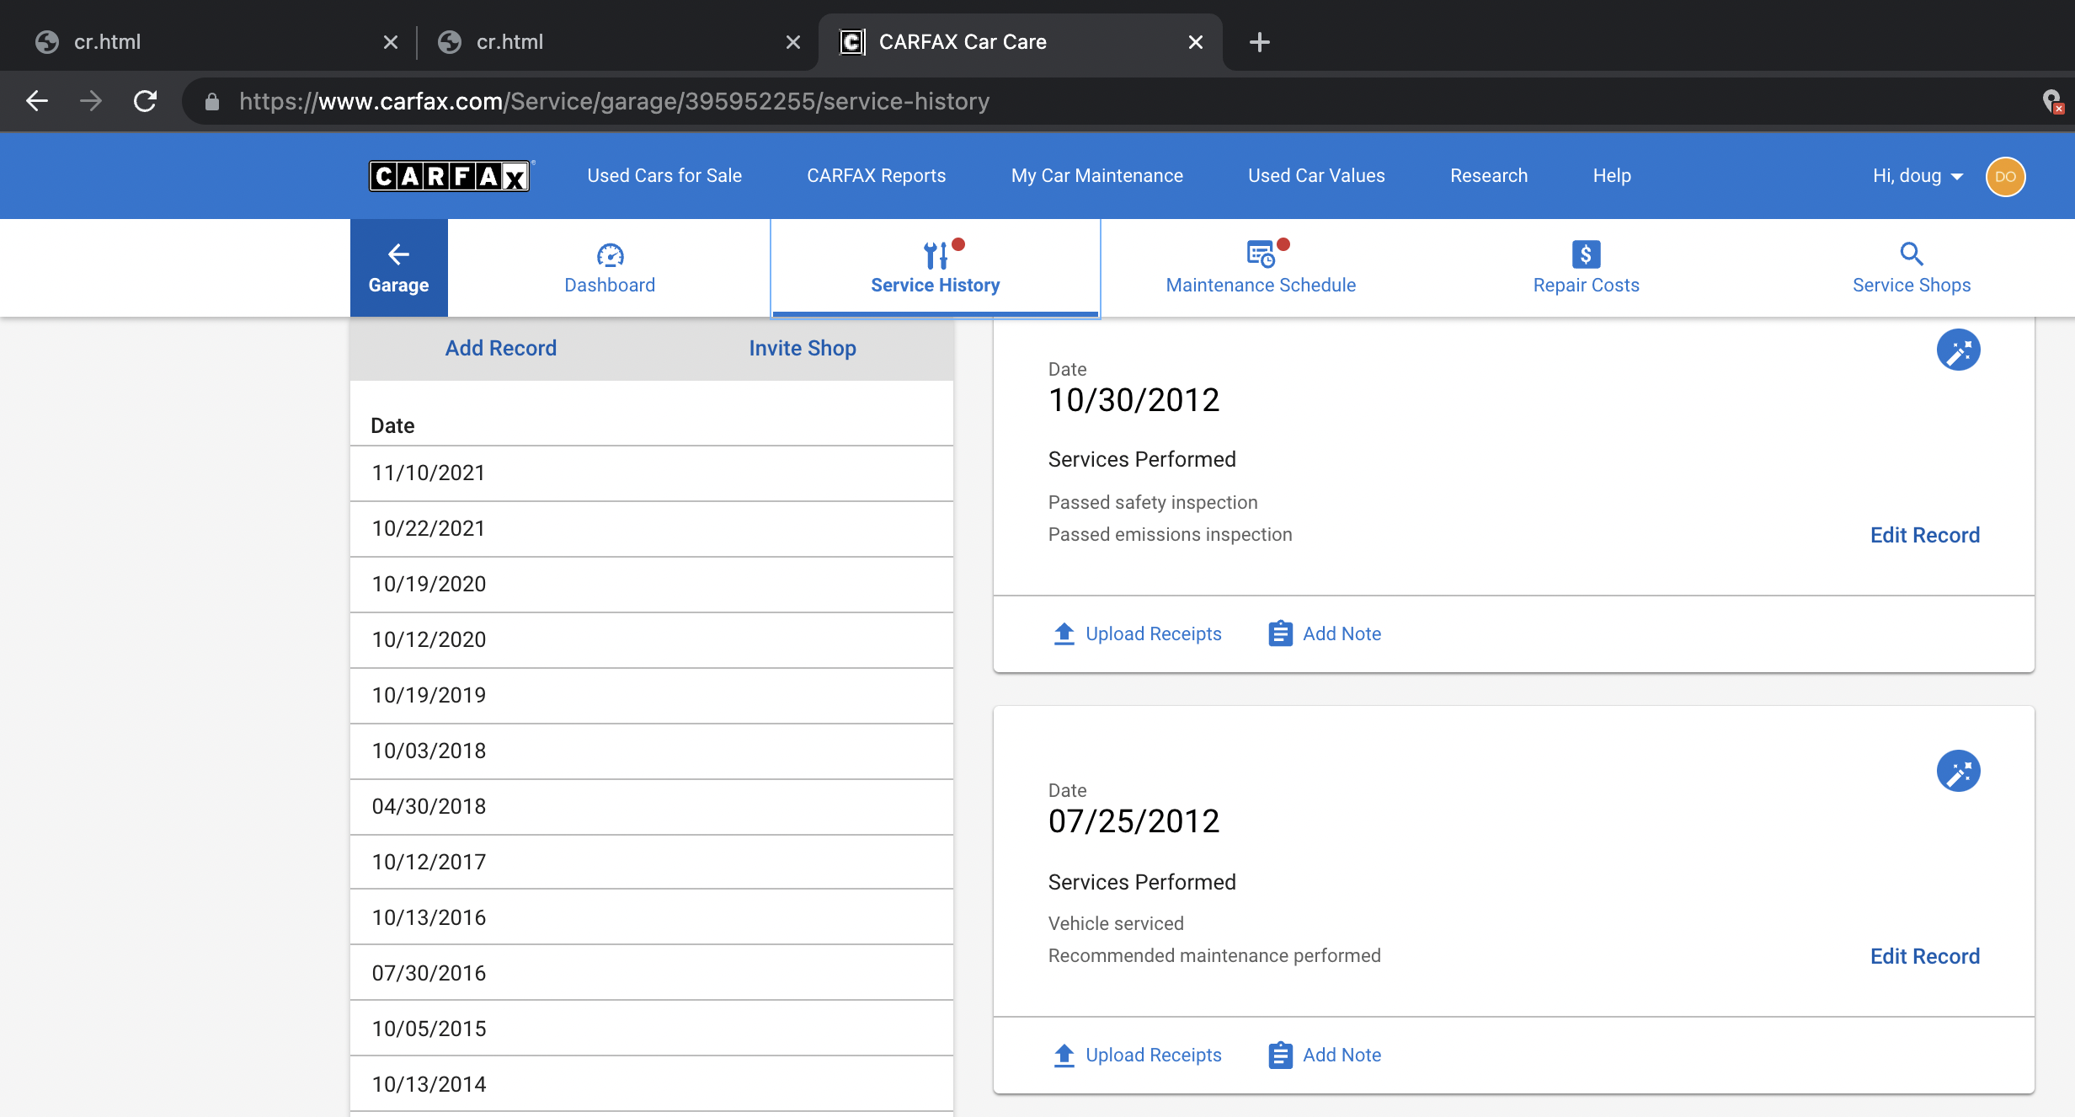Click the orange DO user avatar
This screenshot has height=1117, width=2075.
click(2006, 176)
